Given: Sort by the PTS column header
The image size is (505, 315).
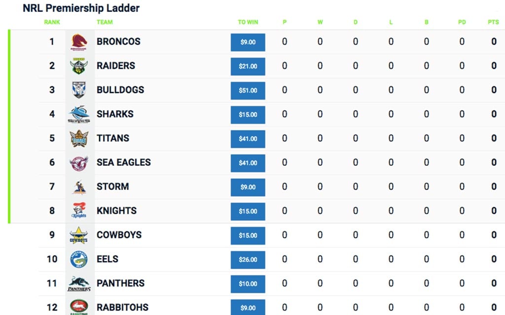Looking at the screenshot, I should click(493, 22).
